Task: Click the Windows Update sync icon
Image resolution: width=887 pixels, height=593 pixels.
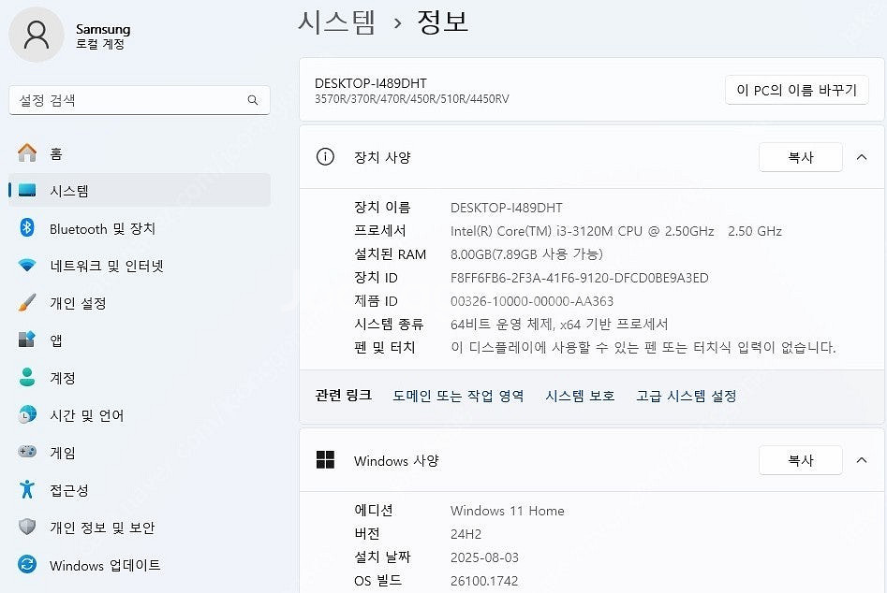Action: tap(26, 564)
